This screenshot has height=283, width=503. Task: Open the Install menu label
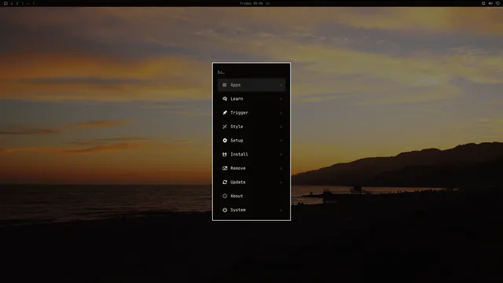tap(239, 154)
